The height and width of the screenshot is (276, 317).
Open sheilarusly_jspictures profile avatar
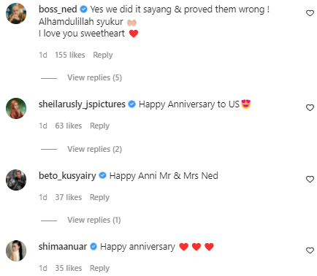click(16, 108)
